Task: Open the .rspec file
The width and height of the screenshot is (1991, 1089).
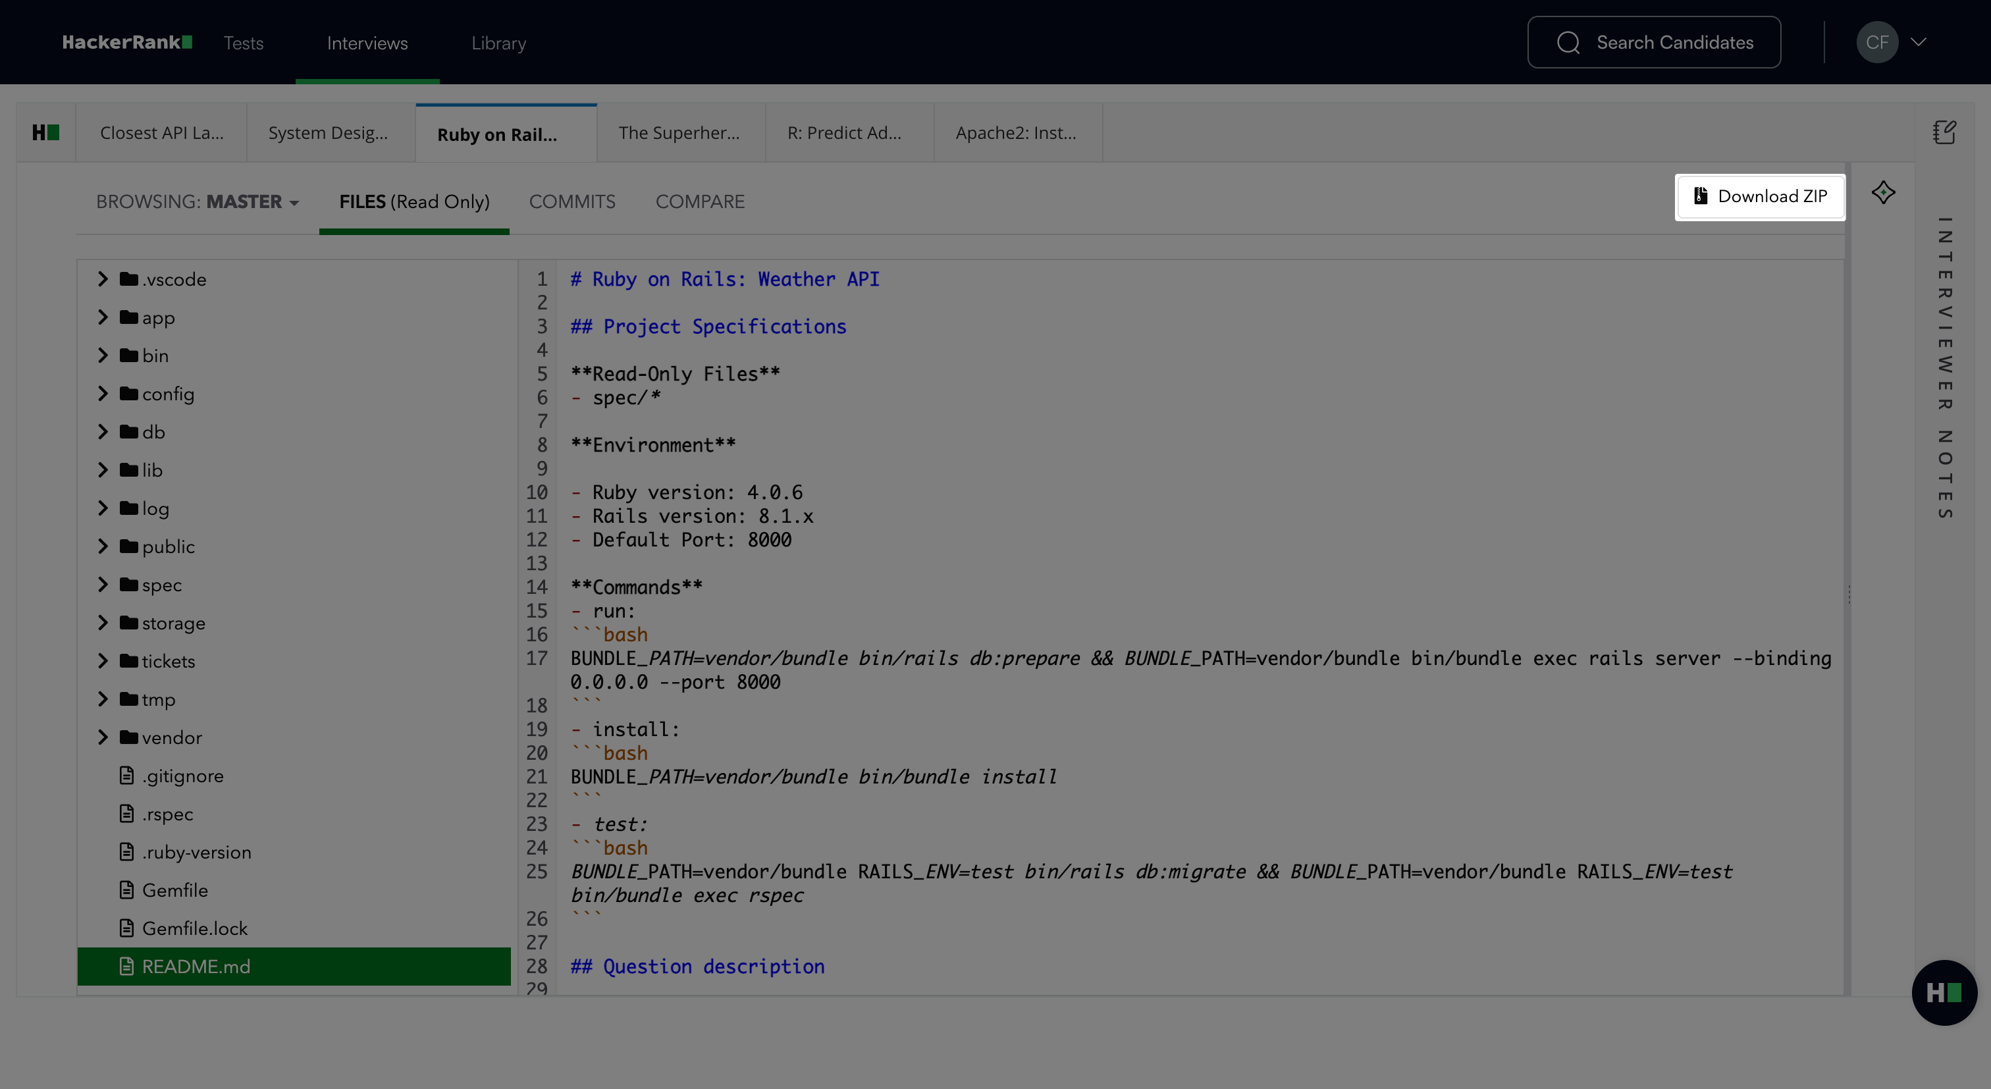Action: [x=294, y=814]
